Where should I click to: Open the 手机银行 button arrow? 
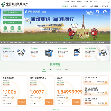[21, 23]
